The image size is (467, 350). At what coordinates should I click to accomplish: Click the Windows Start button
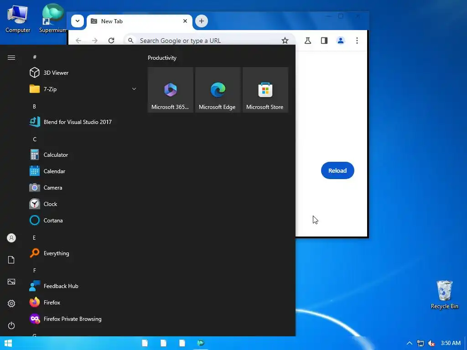point(8,343)
